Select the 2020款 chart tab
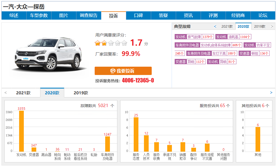 [52, 93]
